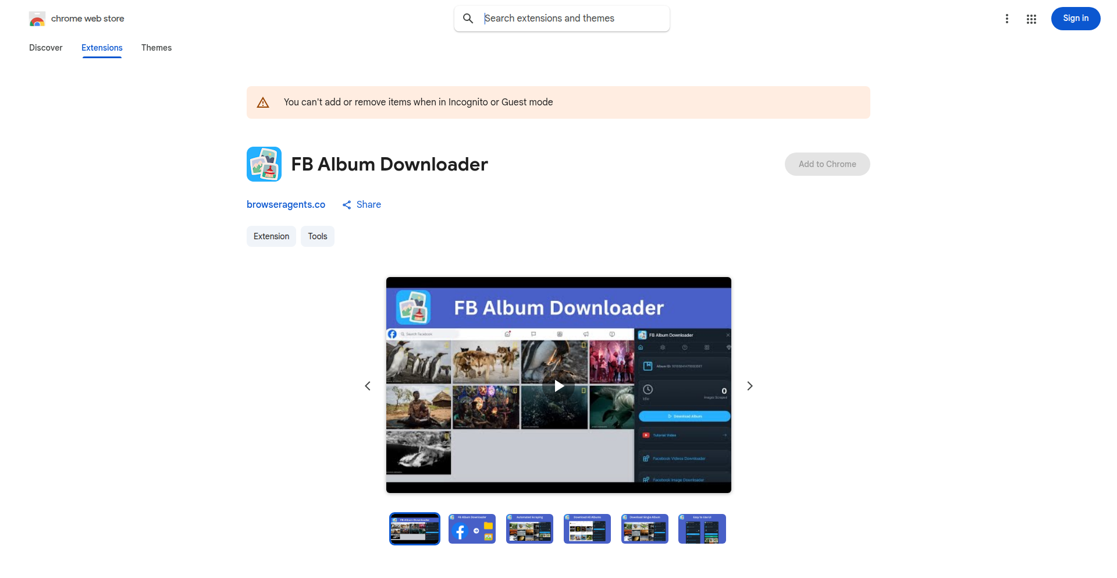Select the Easy to Use UI thumbnail
The height and width of the screenshot is (578, 1117).
702,529
